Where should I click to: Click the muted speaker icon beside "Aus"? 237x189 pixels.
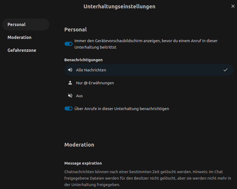pyautogui.click(x=70, y=96)
